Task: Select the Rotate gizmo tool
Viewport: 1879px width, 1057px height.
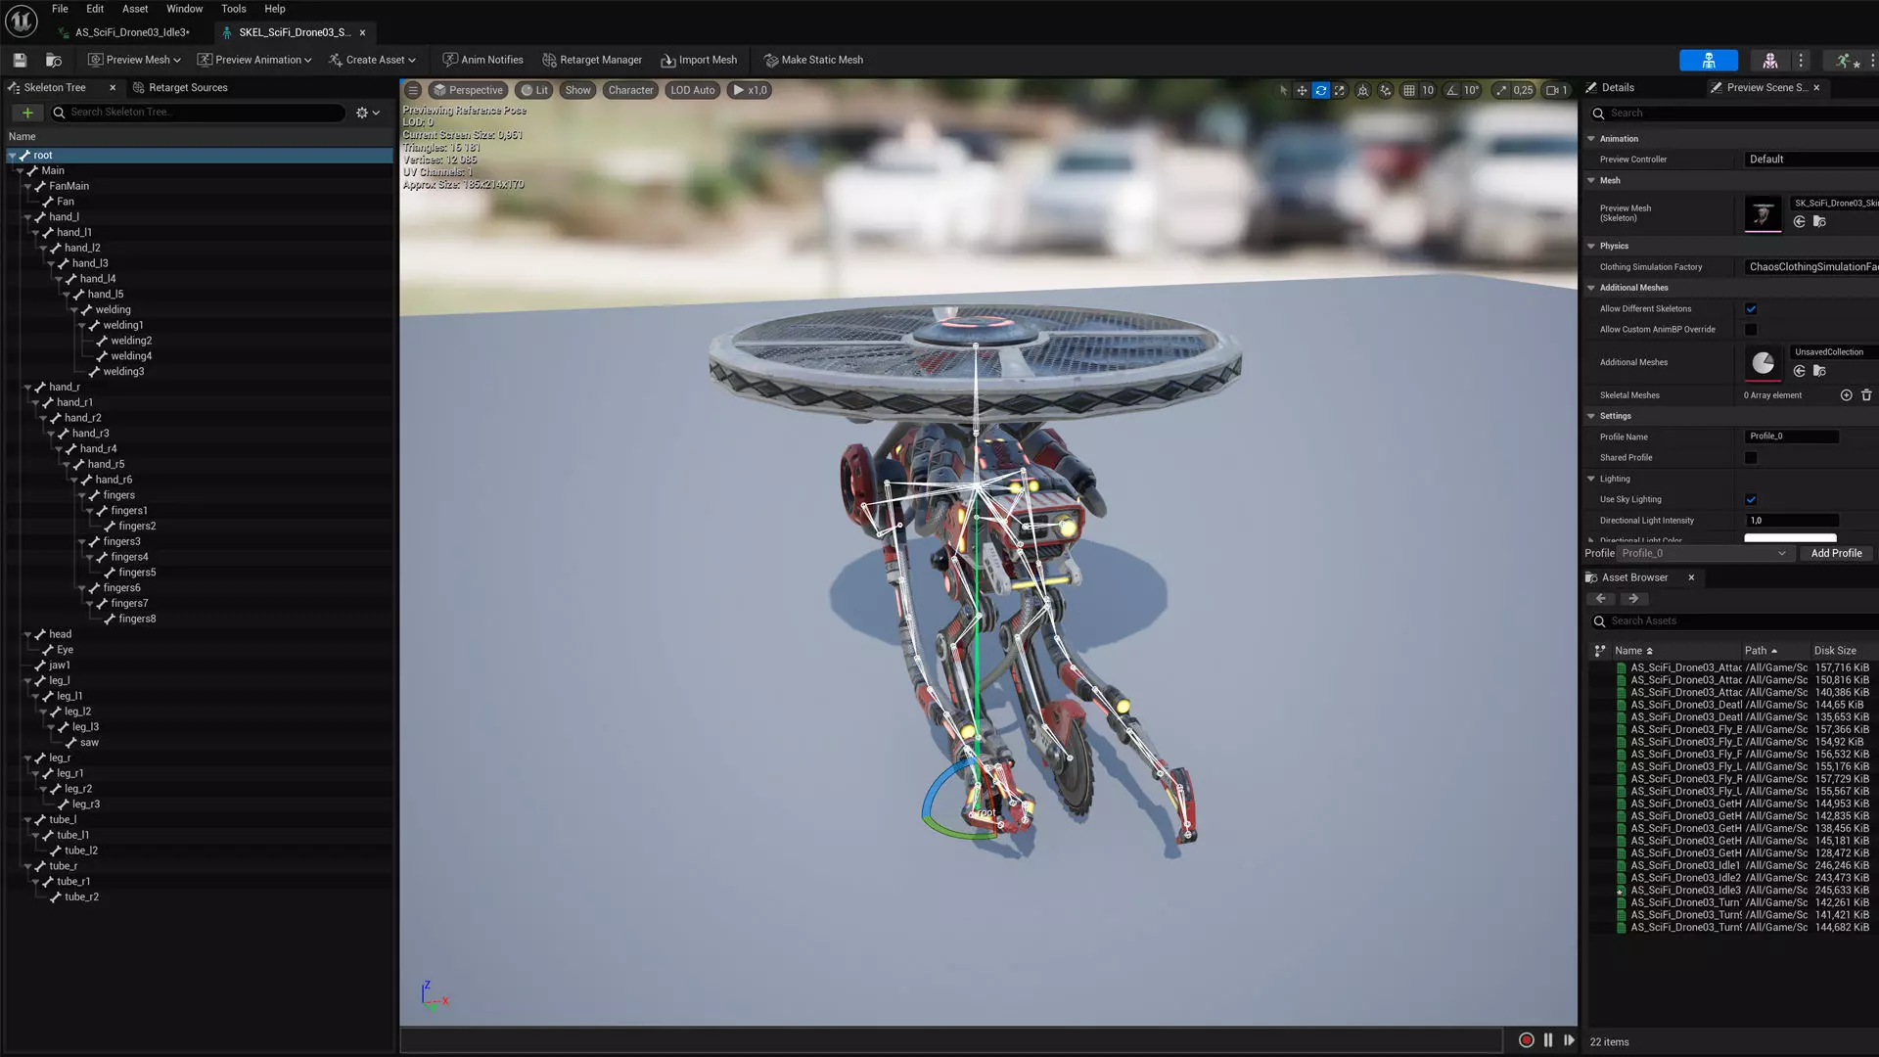Action: tap(1320, 90)
